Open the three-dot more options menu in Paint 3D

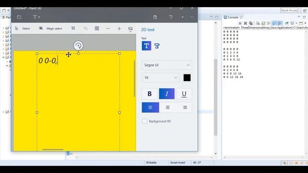coord(192,17)
